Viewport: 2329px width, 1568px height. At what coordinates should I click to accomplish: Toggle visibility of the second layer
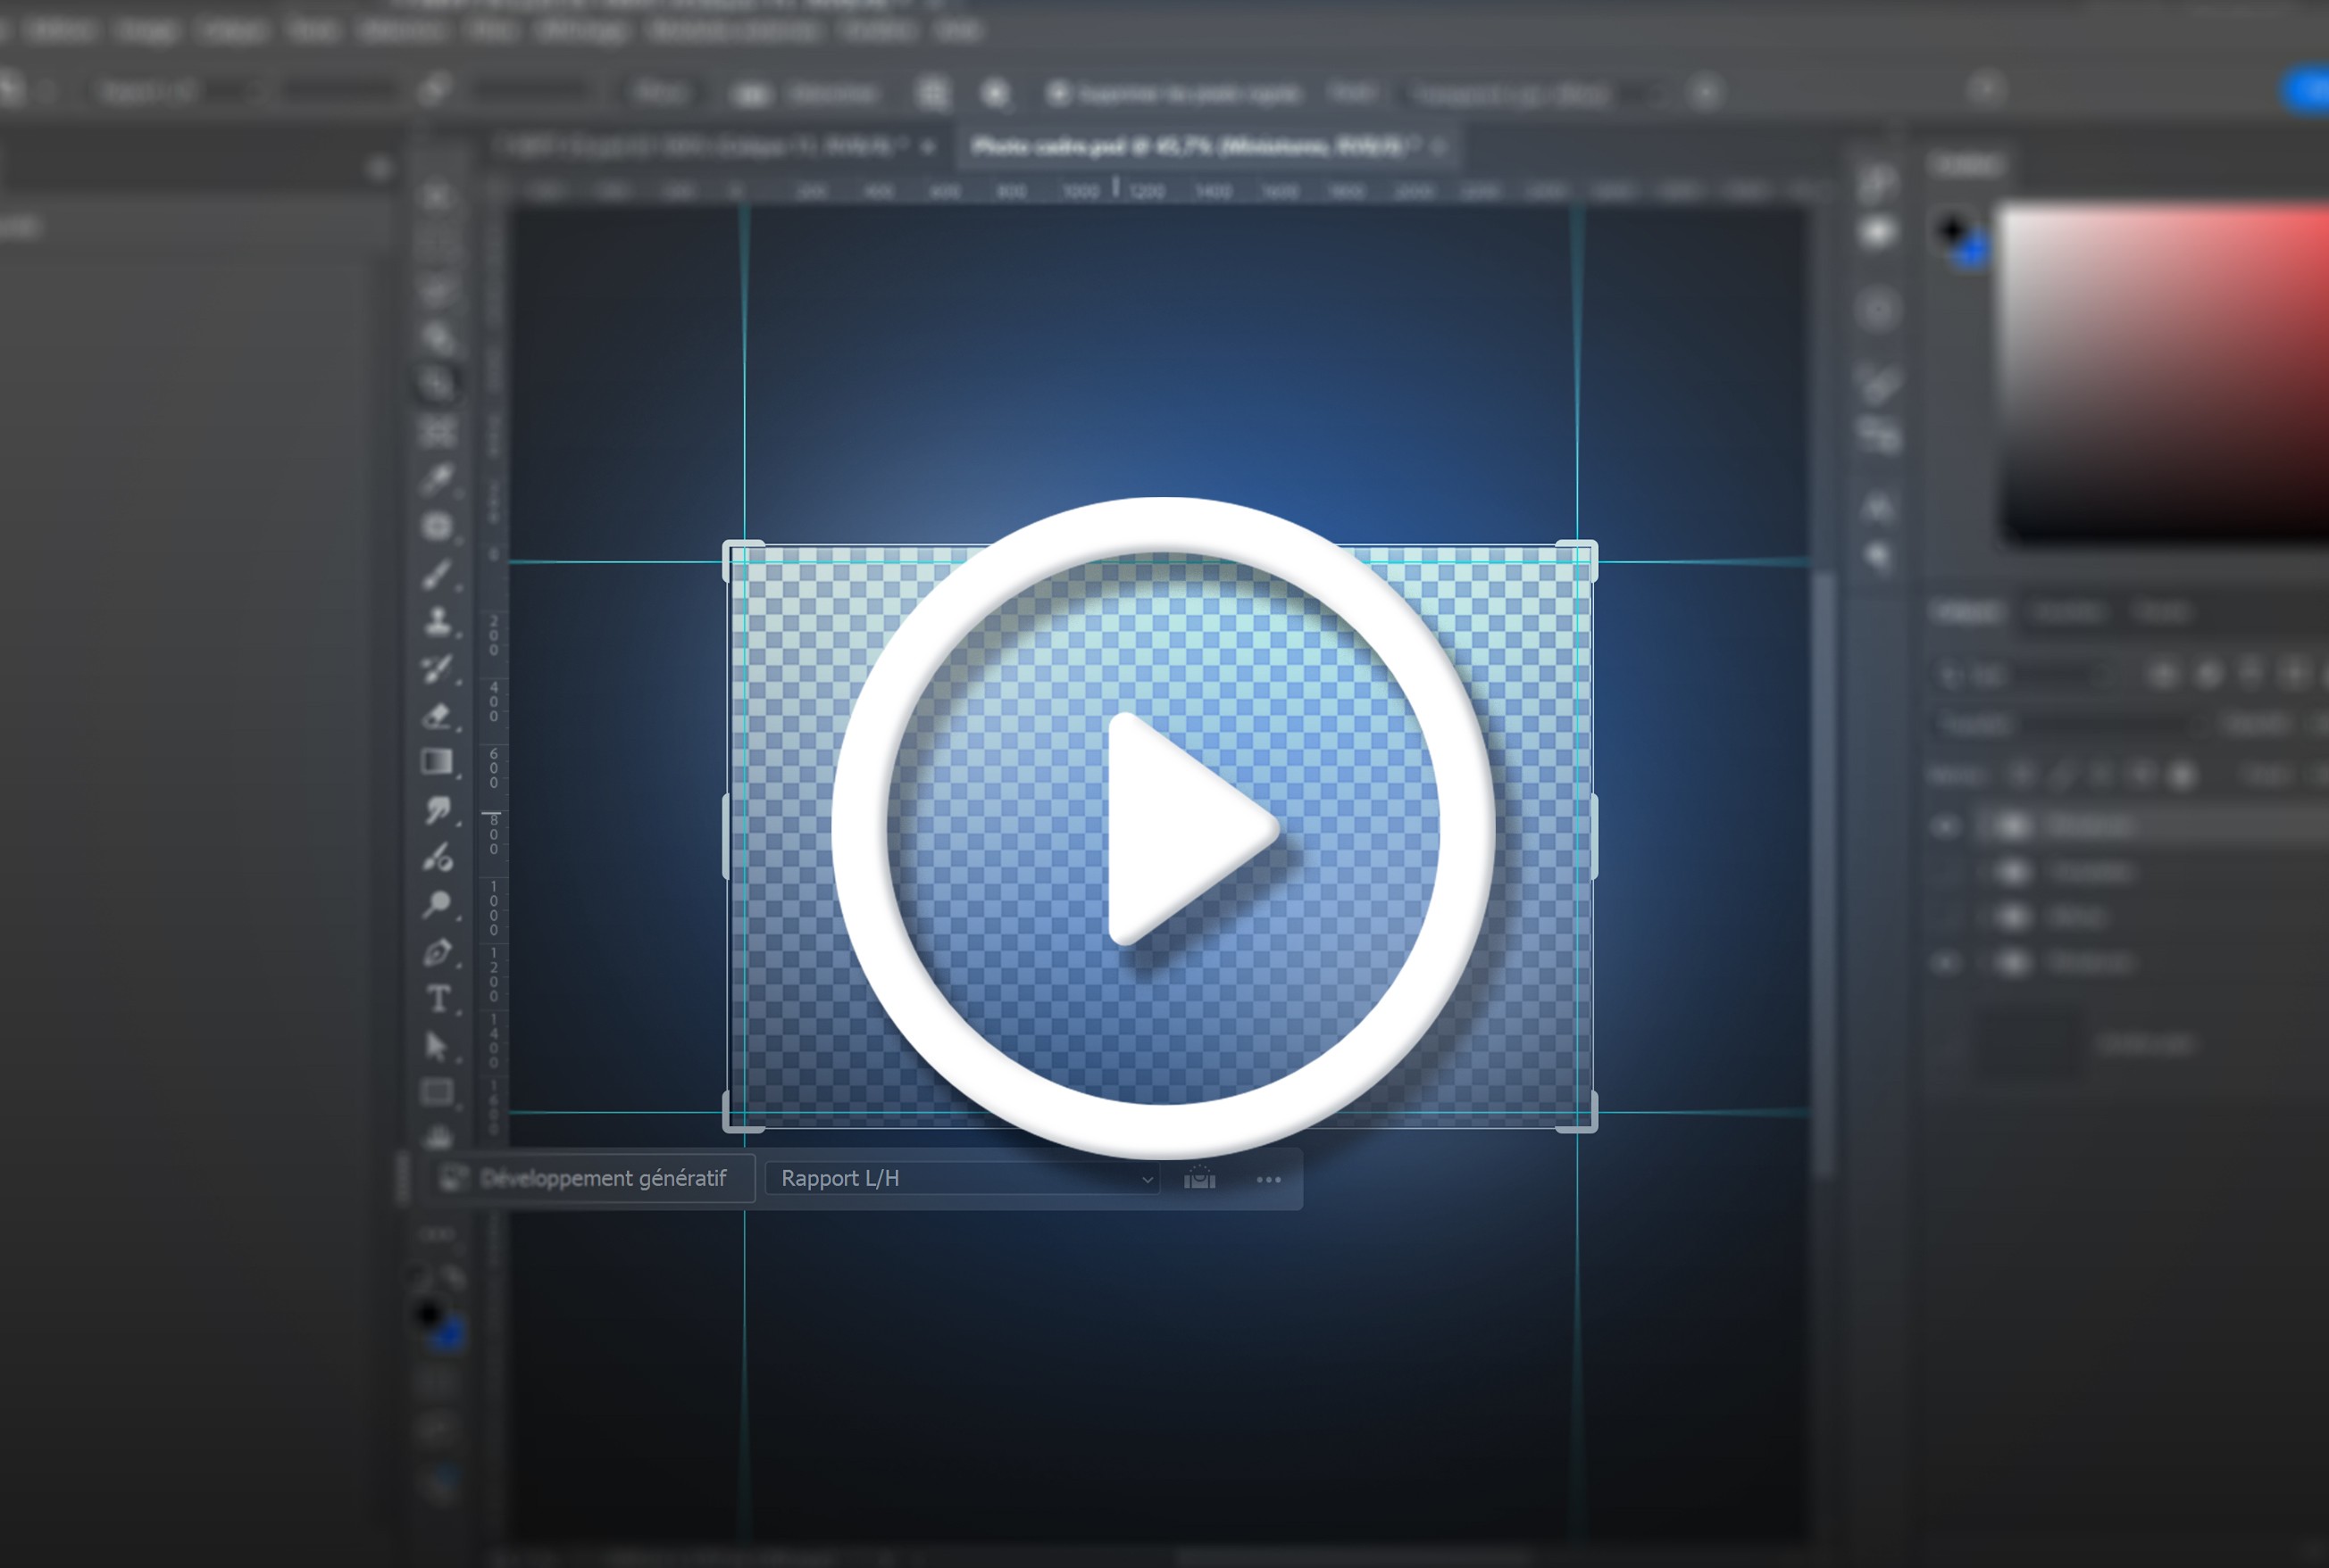point(1946,872)
